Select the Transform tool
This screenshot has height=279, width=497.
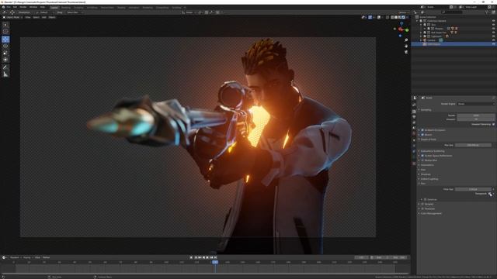click(x=5, y=60)
